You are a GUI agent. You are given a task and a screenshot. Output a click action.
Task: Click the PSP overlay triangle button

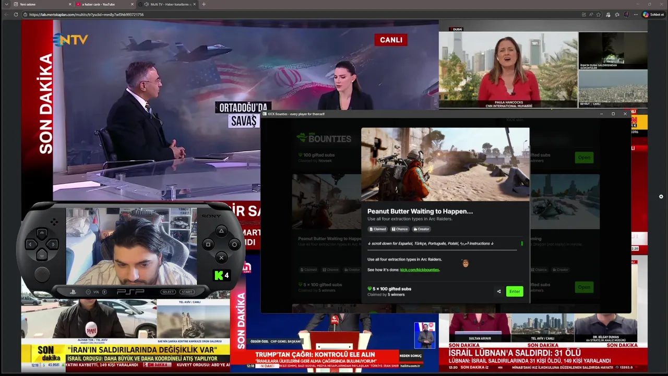tap(221, 231)
